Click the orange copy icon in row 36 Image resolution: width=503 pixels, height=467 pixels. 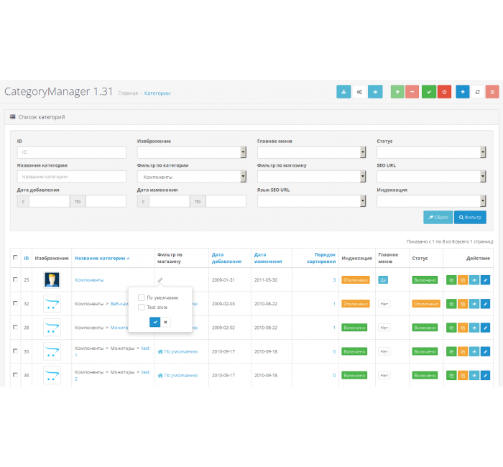point(463,375)
